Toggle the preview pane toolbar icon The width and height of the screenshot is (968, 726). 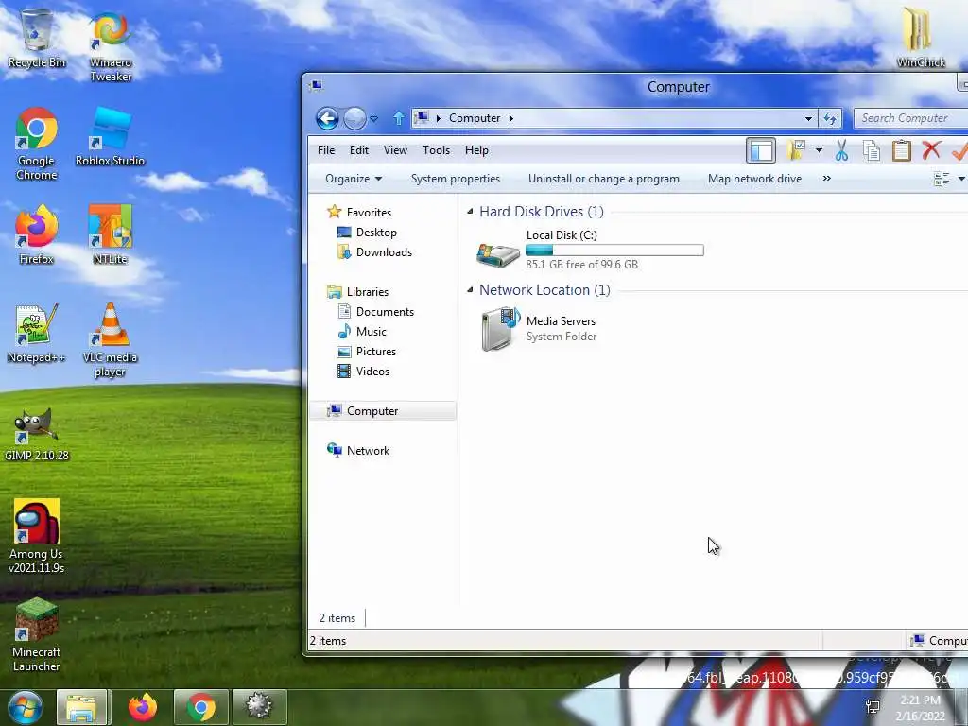coord(761,150)
